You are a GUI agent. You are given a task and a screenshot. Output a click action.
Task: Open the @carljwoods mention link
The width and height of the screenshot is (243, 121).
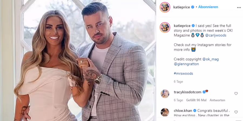216,35
